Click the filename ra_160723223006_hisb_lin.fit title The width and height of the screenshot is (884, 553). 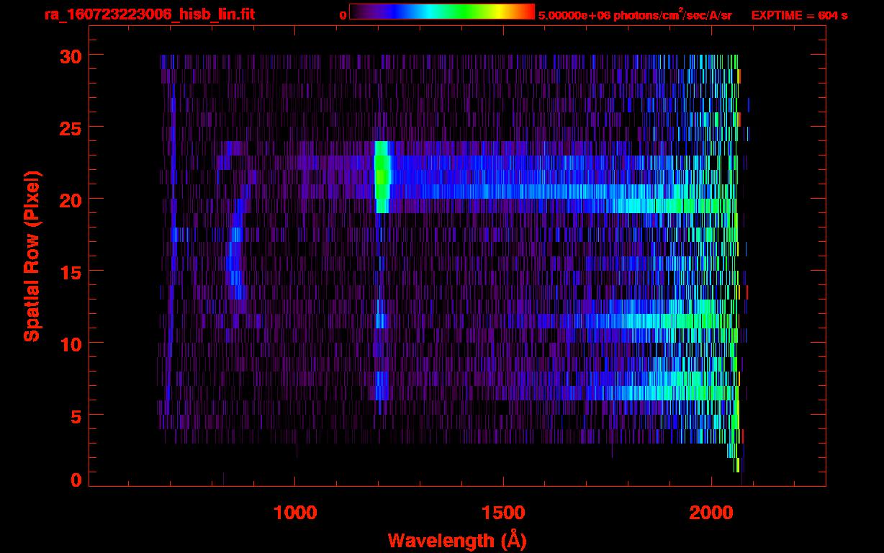point(149,14)
